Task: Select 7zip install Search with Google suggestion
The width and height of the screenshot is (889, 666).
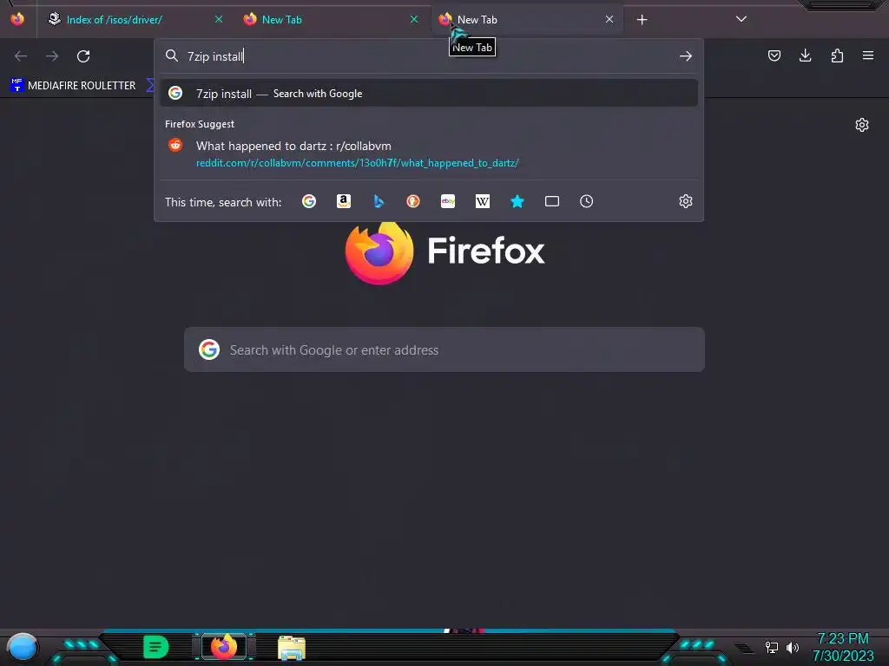Action: point(429,94)
